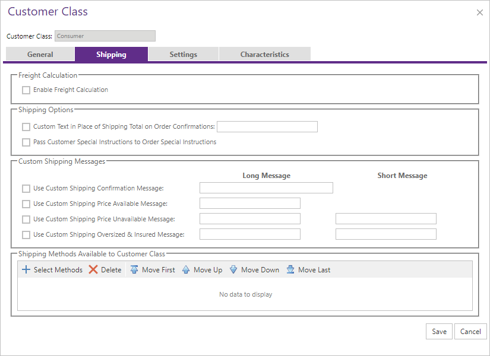Click the custom text field for Order Confirmations

(x=267, y=127)
